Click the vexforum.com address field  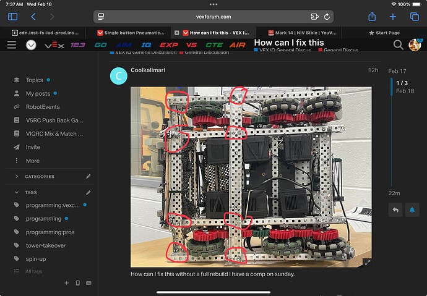point(213,17)
